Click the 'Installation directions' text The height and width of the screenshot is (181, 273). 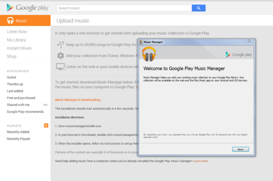(69, 117)
